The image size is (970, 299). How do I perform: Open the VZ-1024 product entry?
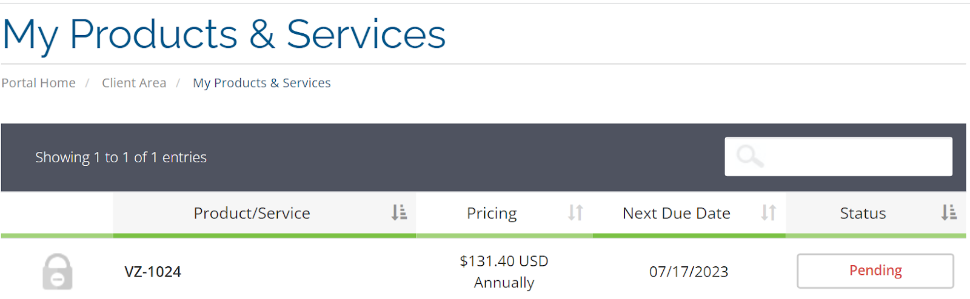click(x=153, y=272)
